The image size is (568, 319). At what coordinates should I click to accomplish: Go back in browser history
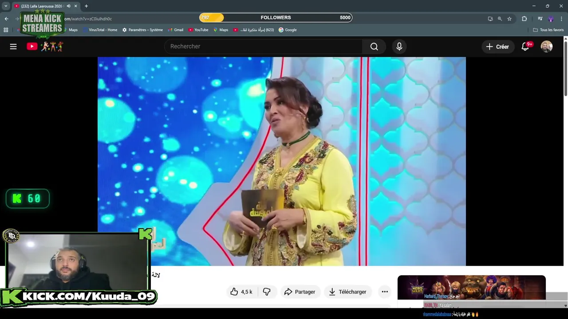[x=6, y=19]
